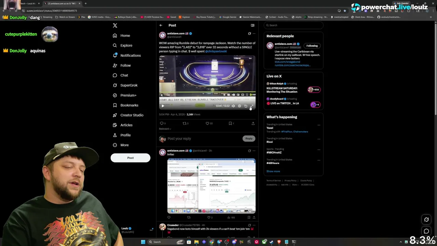Repost the lmfao reply
This screenshot has width=437, height=246.
point(189,217)
